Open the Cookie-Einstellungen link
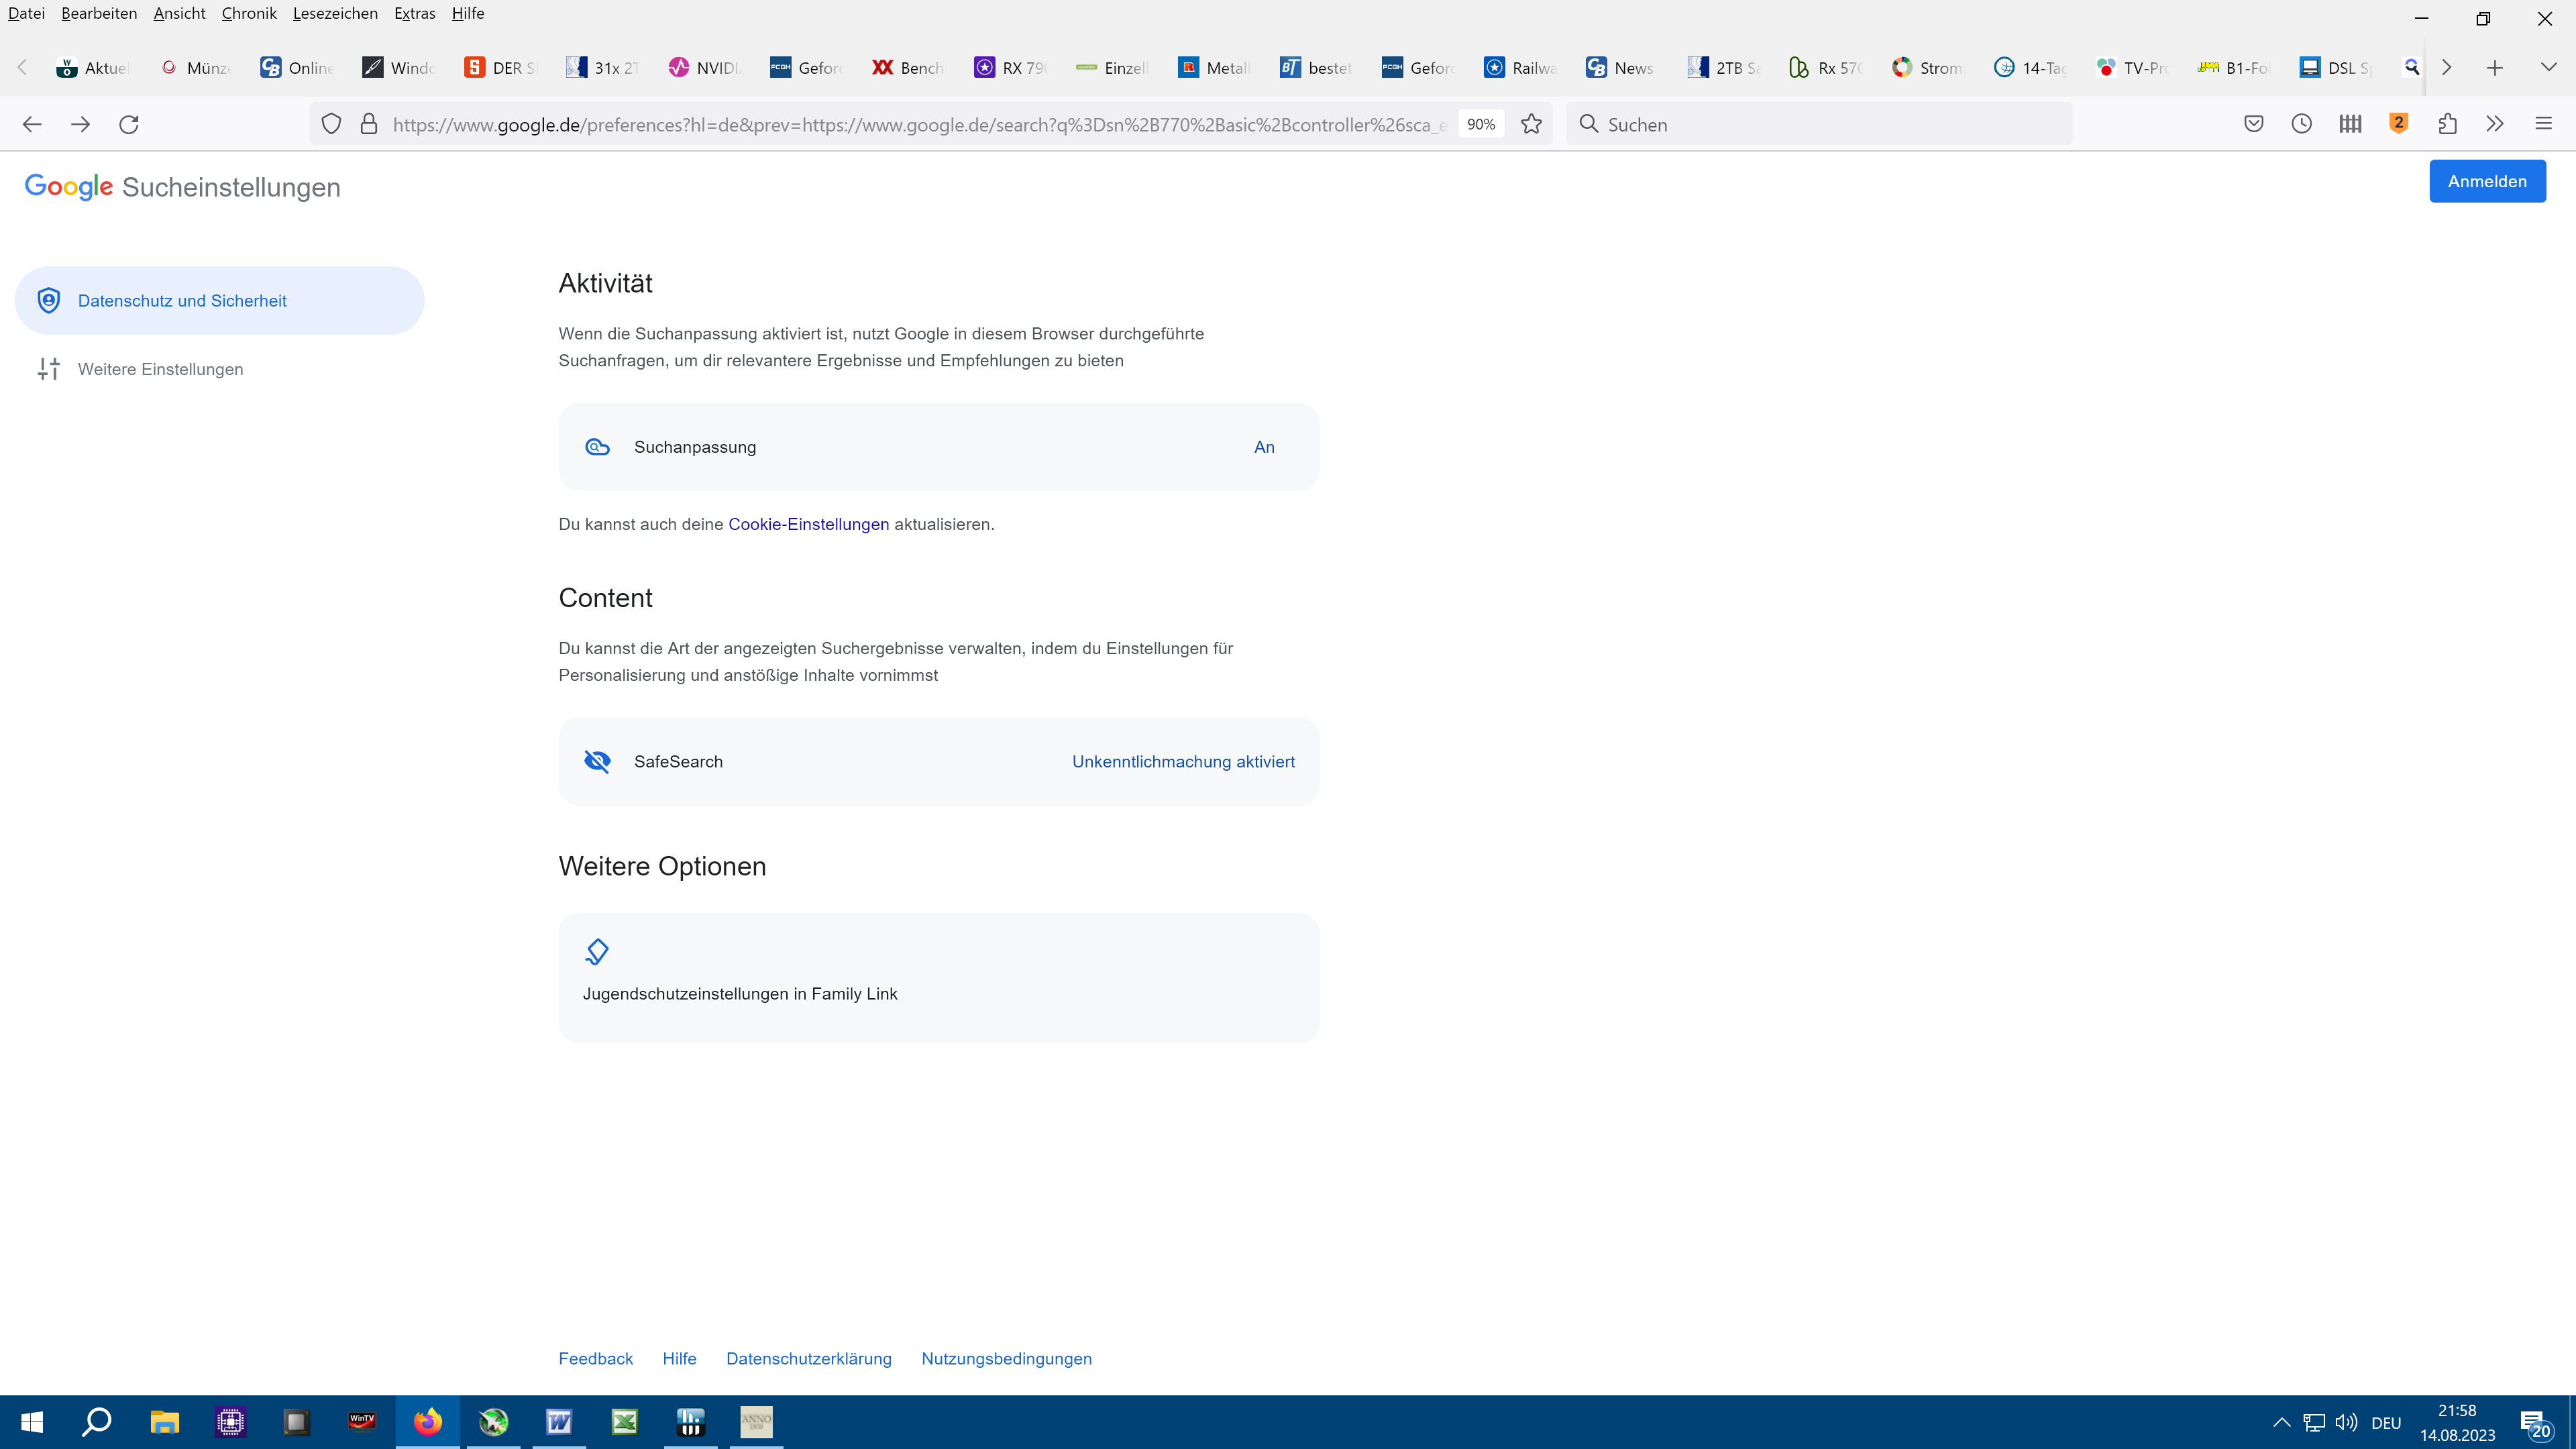Viewport: 2576px width, 1449px height. click(x=808, y=524)
